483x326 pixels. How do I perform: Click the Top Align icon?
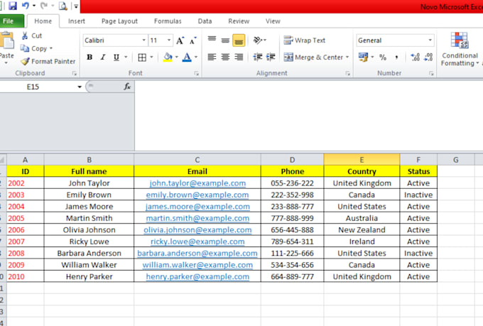[x=212, y=40]
